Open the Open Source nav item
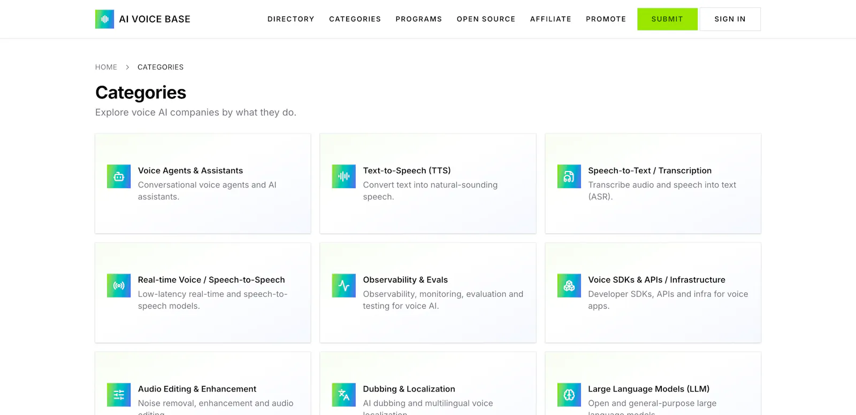The image size is (856, 415). (x=486, y=19)
